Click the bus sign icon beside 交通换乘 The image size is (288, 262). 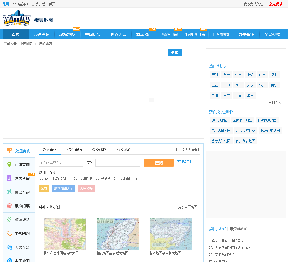pos(9,151)
